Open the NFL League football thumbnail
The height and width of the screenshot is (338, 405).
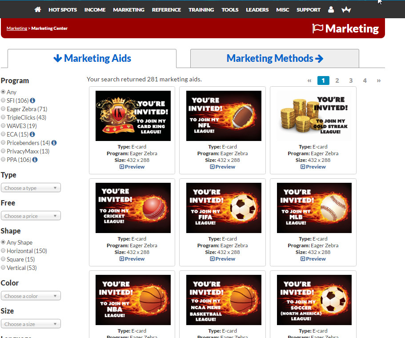tap(224, 116)
